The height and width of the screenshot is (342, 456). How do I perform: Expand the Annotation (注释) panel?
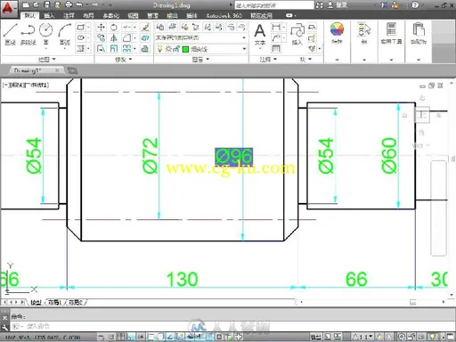(268, 60)
